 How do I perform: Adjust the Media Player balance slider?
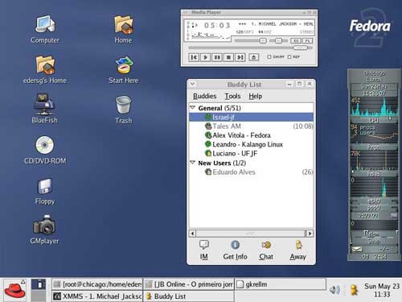pyautogui.click(x=279, y=41)
